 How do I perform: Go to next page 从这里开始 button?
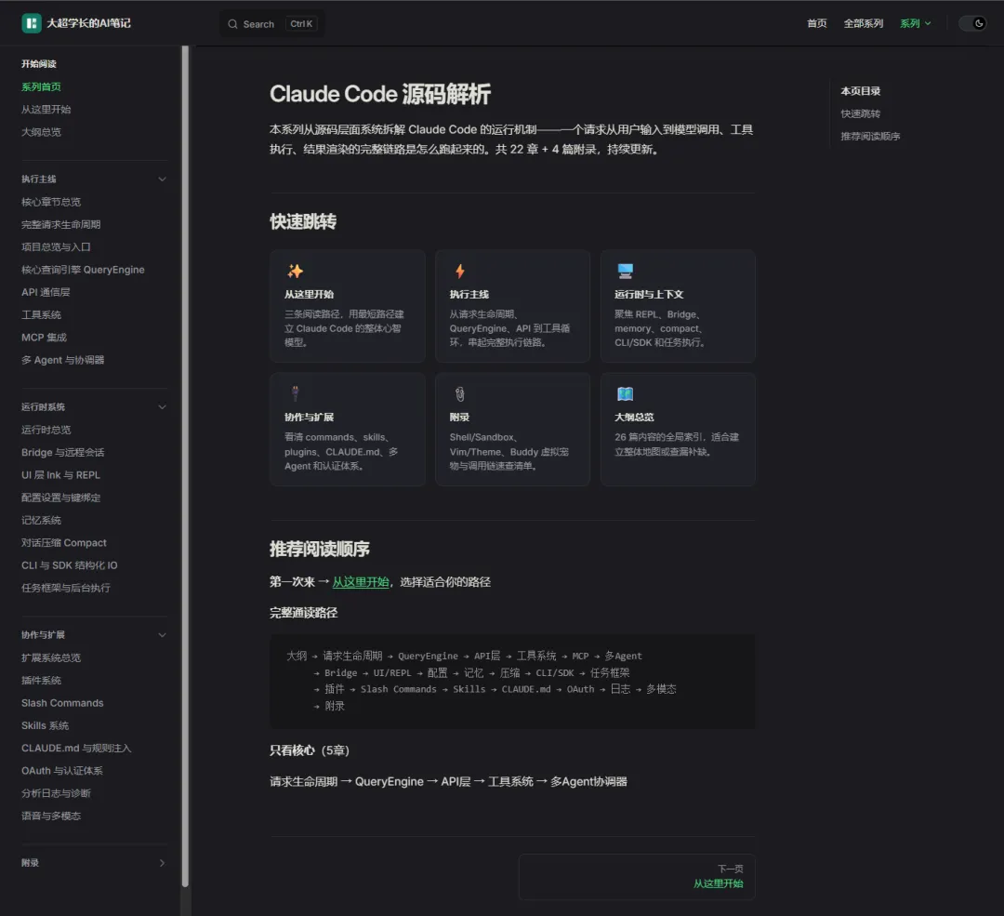tap(637, 877)
